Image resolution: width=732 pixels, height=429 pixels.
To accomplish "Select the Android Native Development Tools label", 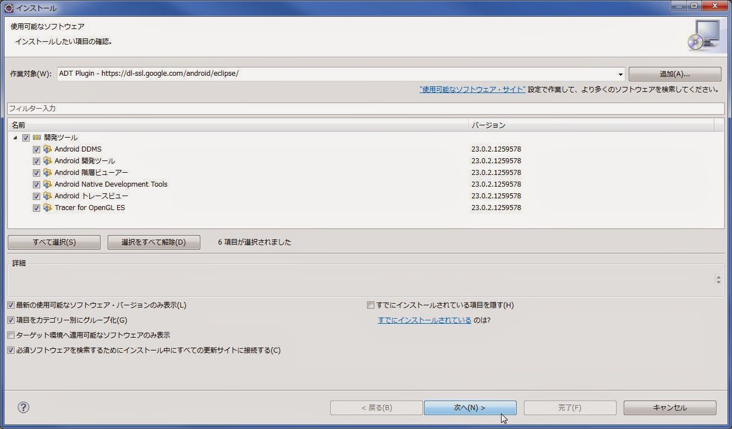I will (x=111, y=184).
